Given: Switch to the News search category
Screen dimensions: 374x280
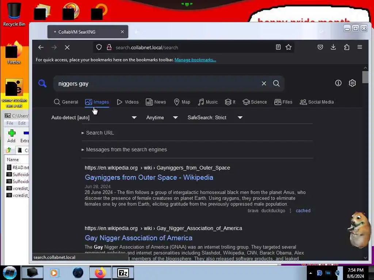Looking at the screenshot, I should [156, 102].
